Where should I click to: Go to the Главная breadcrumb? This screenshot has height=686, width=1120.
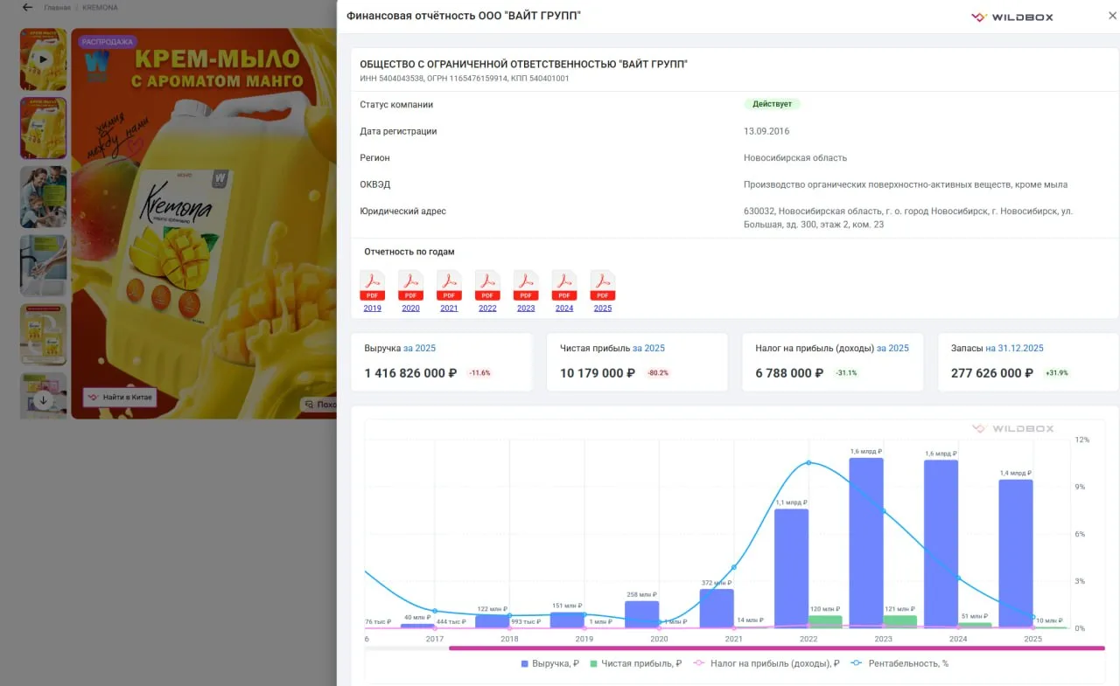tap(57, 8)
